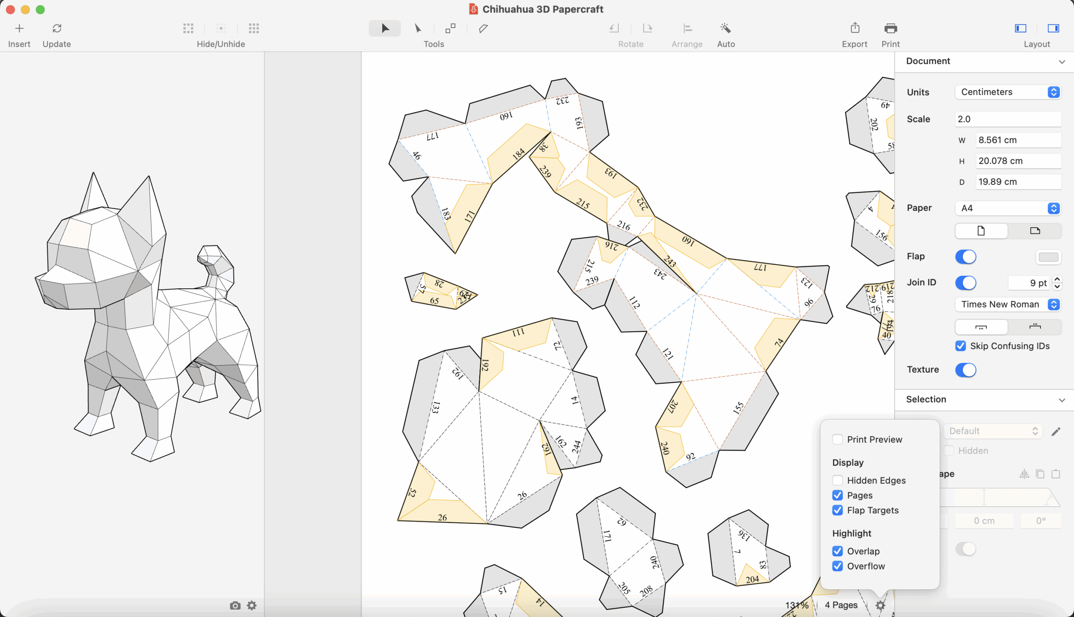
Task: Take a snapshot with the camera icon
Action: point(235,606)
